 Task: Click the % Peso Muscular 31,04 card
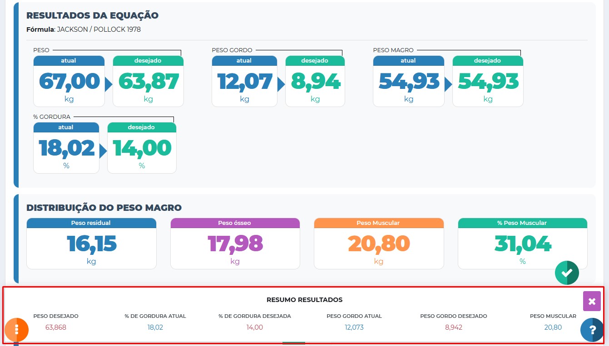(522, 244)
